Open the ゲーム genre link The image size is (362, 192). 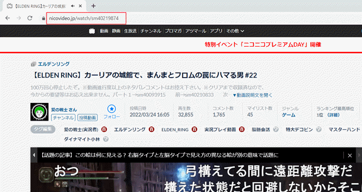pos(289,115)
